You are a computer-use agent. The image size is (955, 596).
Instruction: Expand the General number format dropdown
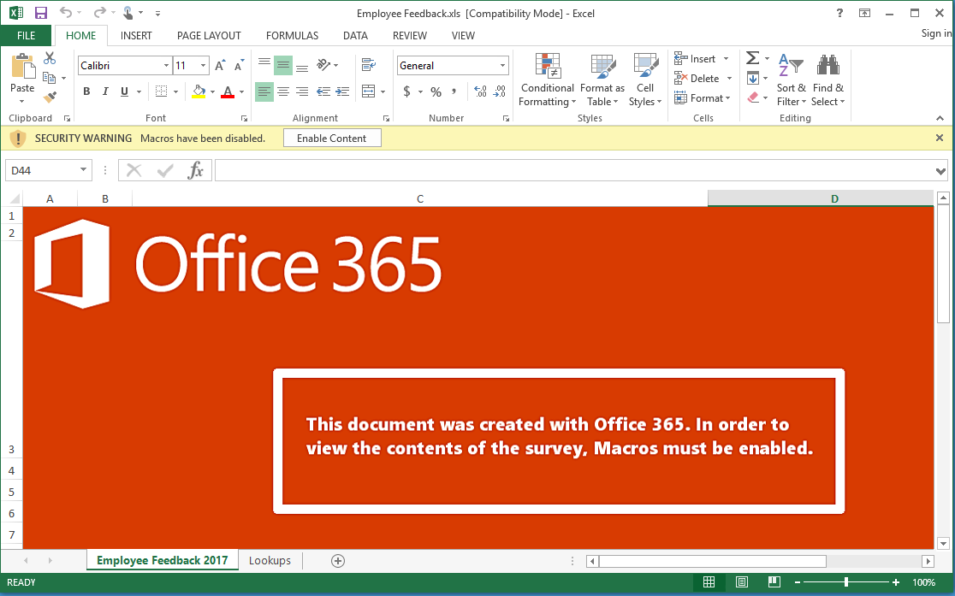(x=502, y=65)
